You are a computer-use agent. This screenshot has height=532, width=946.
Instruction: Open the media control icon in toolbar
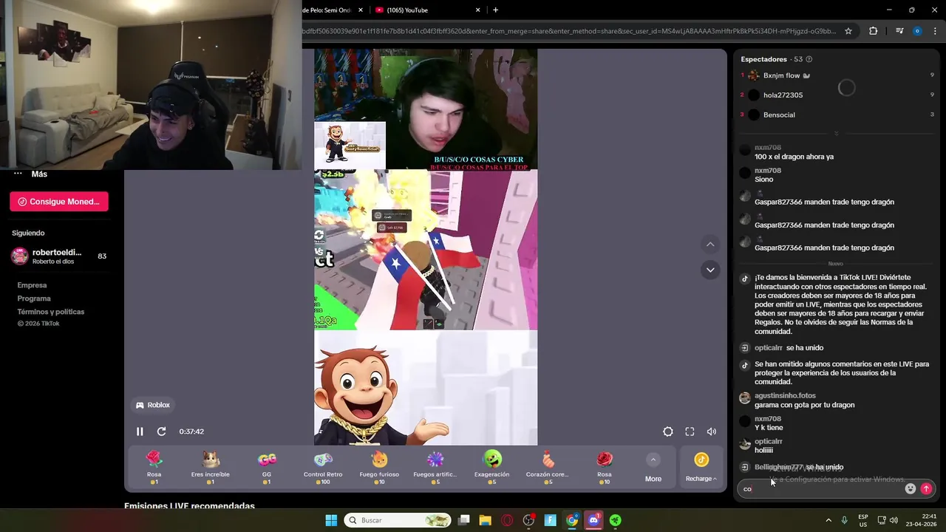click(899, 31)
